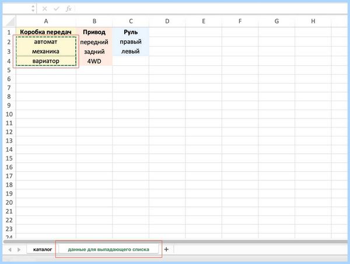Select the данные для выпадающего списка tab
The width and height of the screenshot is (350, 264).
[108, 249]
